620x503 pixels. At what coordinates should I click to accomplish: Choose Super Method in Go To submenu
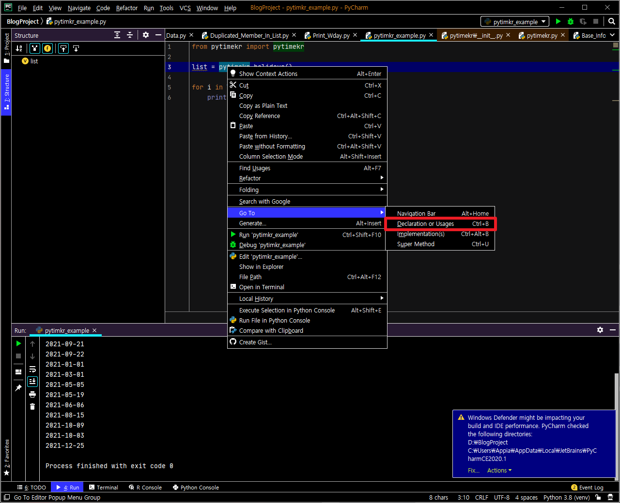coord(440,244)
